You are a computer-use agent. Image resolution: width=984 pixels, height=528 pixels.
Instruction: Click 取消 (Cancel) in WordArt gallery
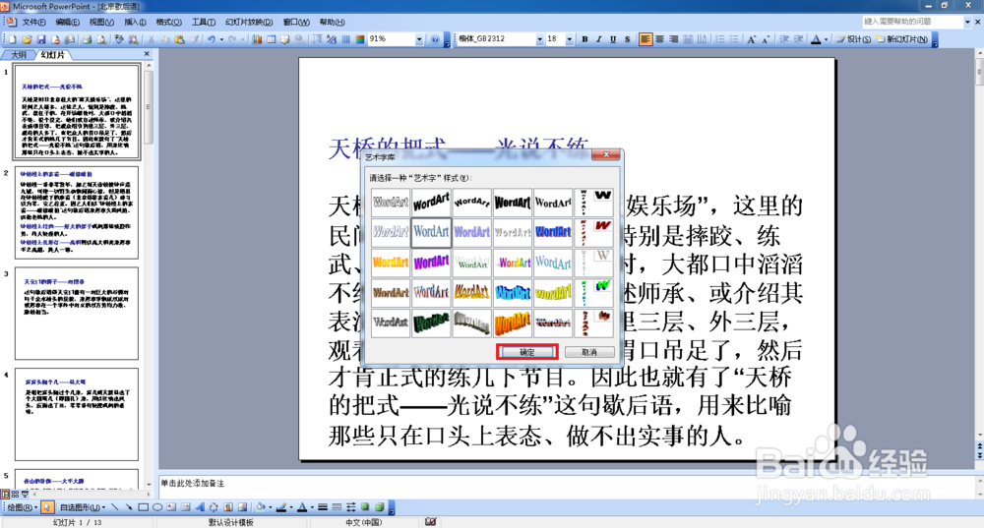pos(589,352)
